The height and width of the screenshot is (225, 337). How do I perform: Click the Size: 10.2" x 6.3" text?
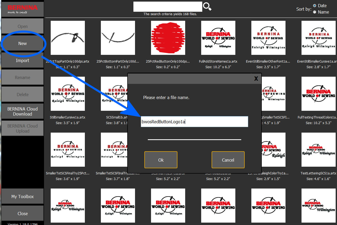click(218, 67)
